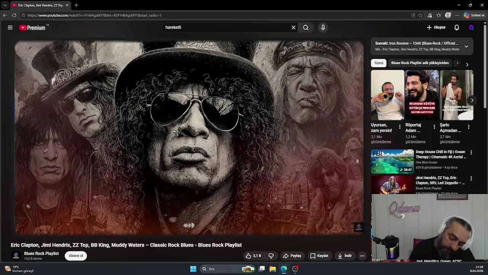488x275 pixels.
Task: Open options for 'Röportaj Adam' Short
Action: 434,127
